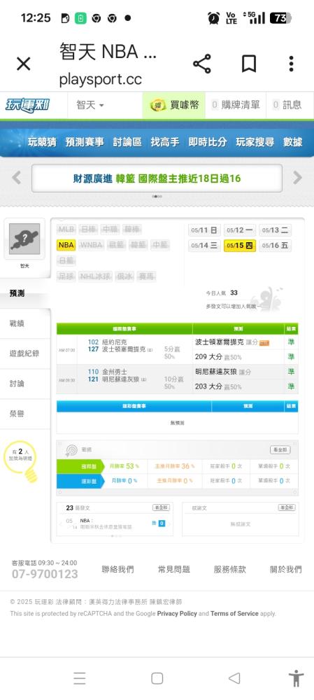Open the NBA post dated 05/14
The height and width of the screenshot is (700, 314).
coord(106,524)
